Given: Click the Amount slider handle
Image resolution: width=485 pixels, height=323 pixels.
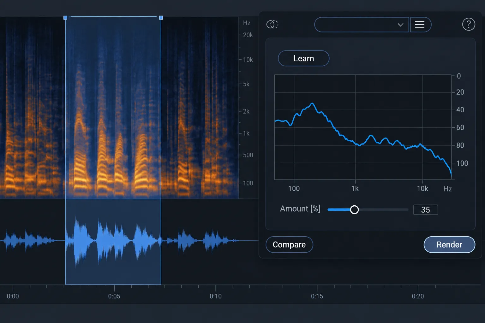Looking at the screenshot, I should click(354, 210).
